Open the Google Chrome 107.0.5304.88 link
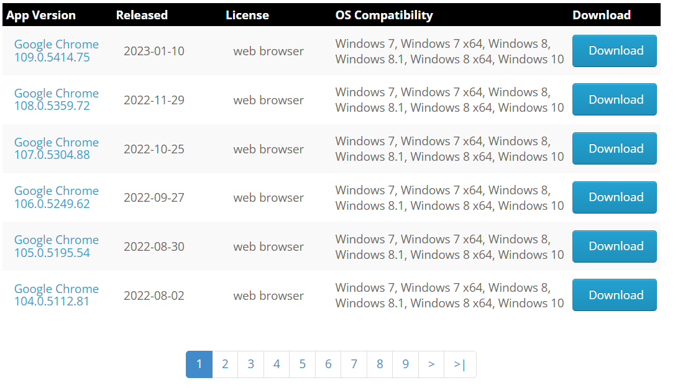This screenshot has height=388, width=683. (x=57, y=149)
